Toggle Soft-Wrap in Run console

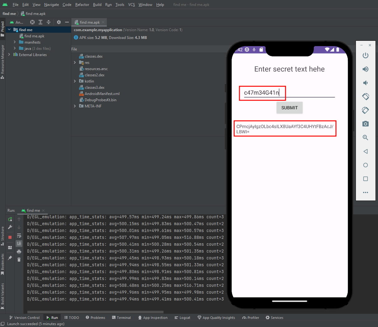pos(19,235)
